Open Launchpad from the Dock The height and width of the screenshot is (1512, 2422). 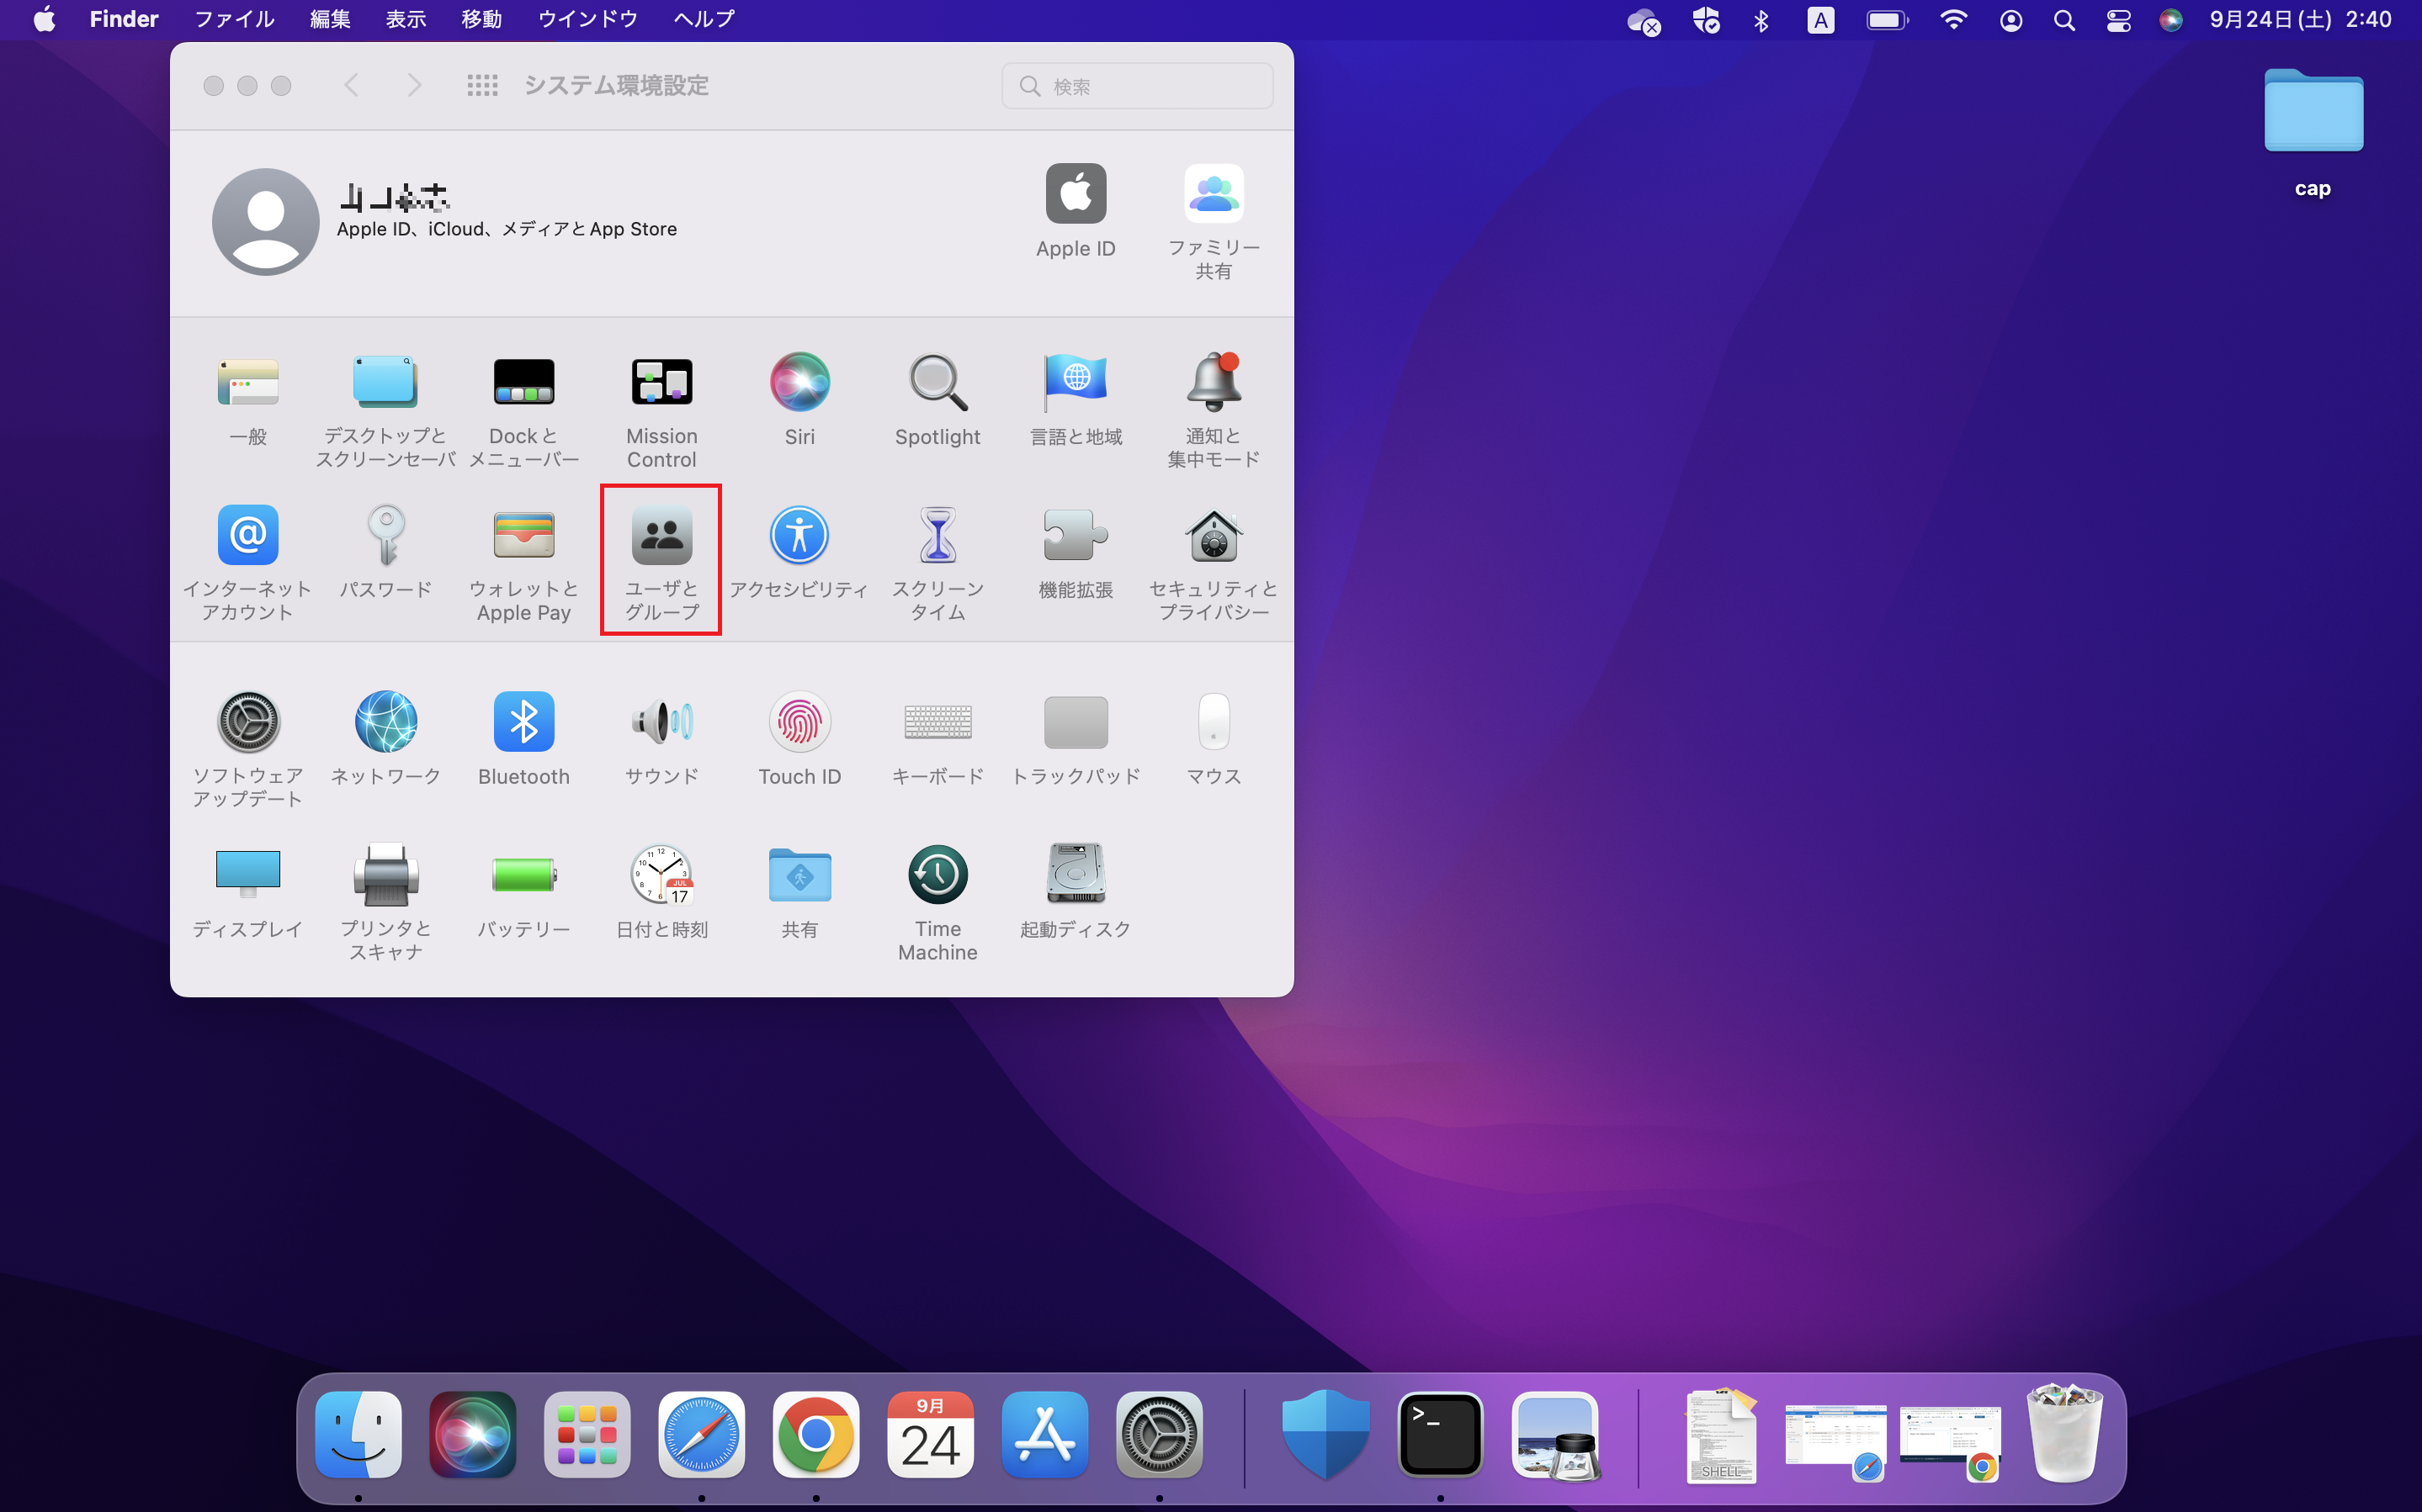tap(587, 1435)
